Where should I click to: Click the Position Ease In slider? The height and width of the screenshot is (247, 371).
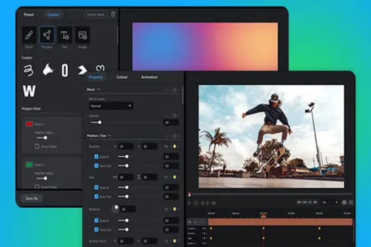point(138,157)
